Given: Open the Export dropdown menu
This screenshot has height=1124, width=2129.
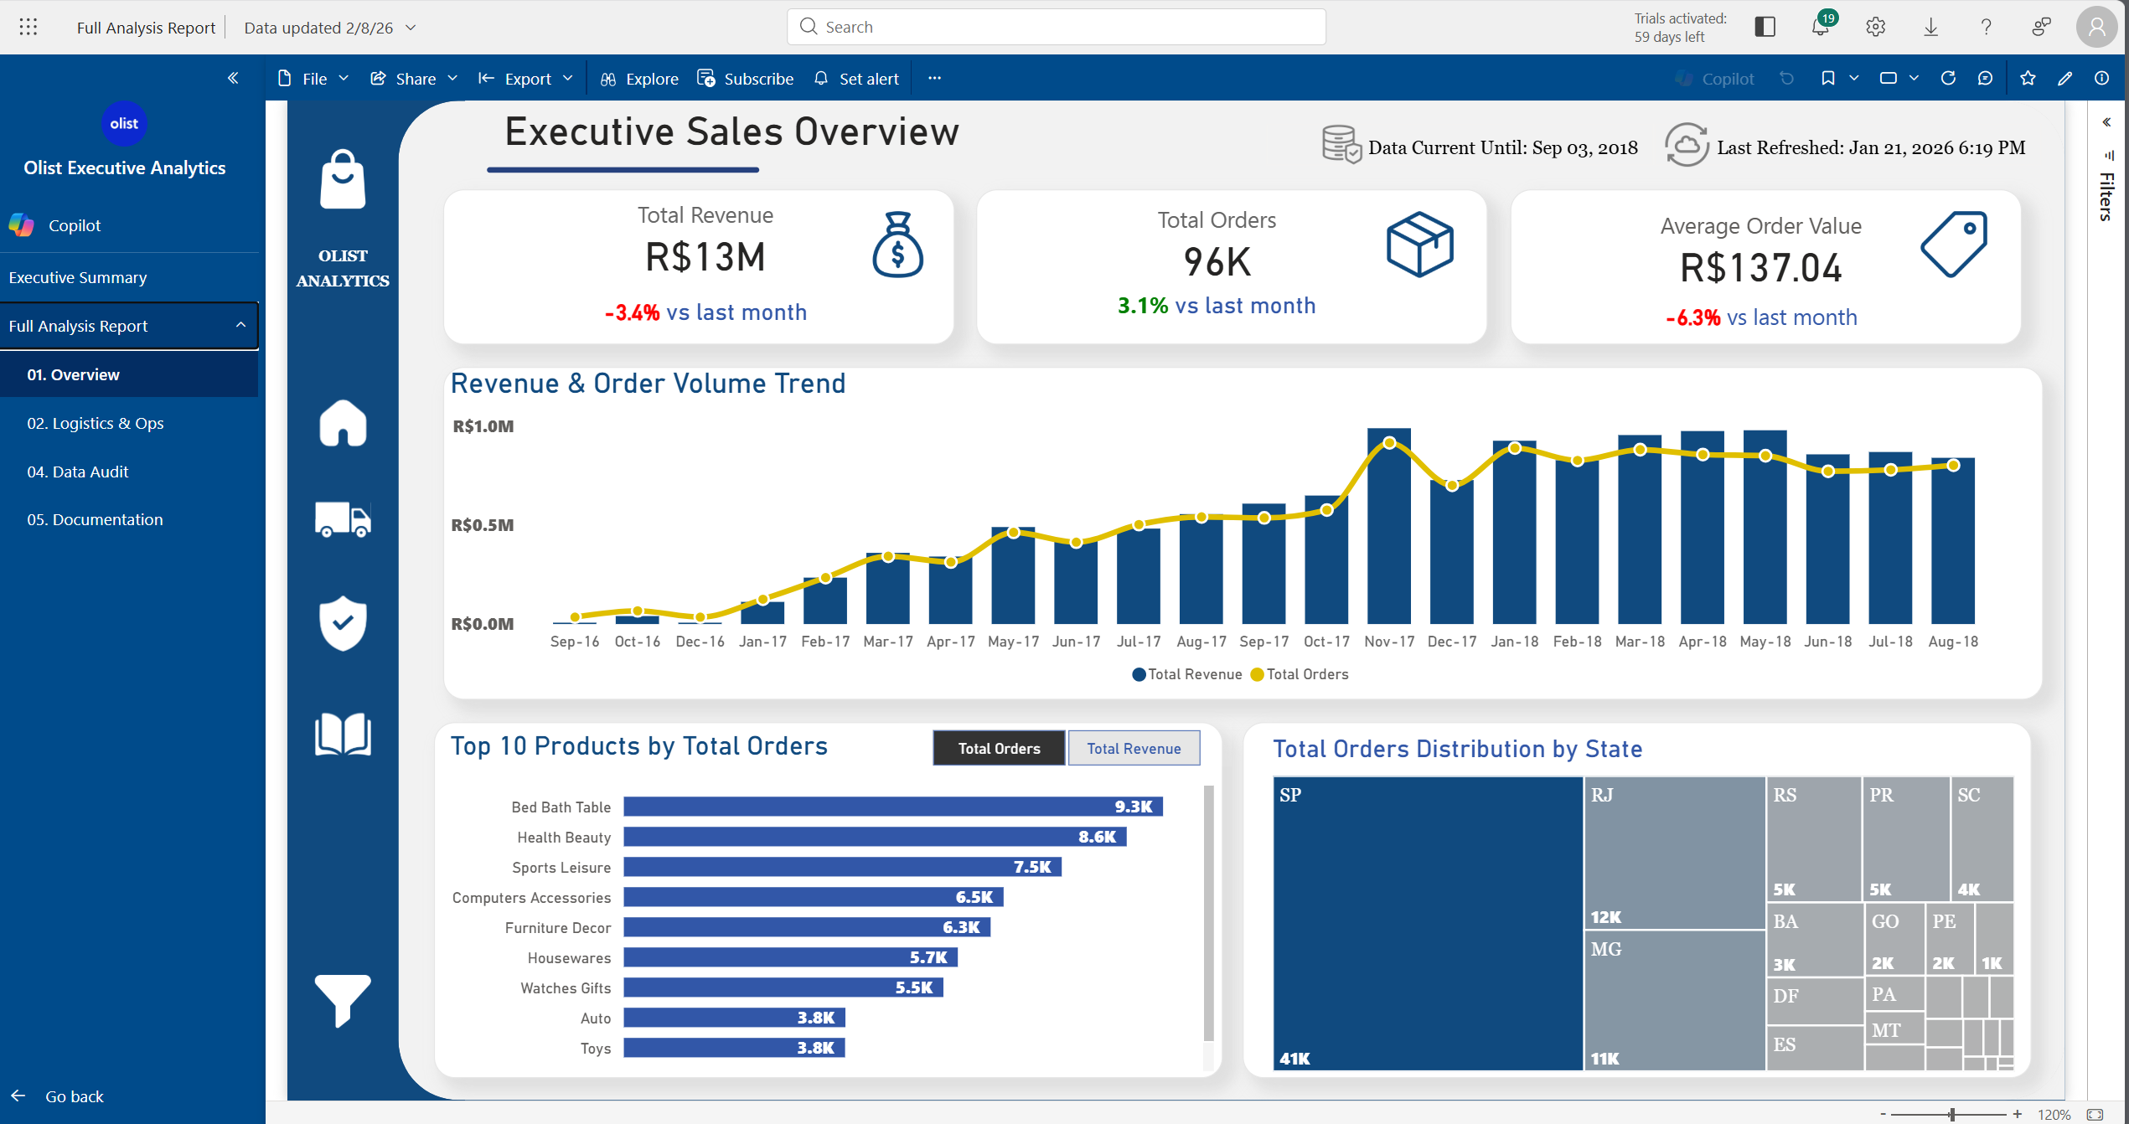Looking at the screenshot, I should point(525,78).
